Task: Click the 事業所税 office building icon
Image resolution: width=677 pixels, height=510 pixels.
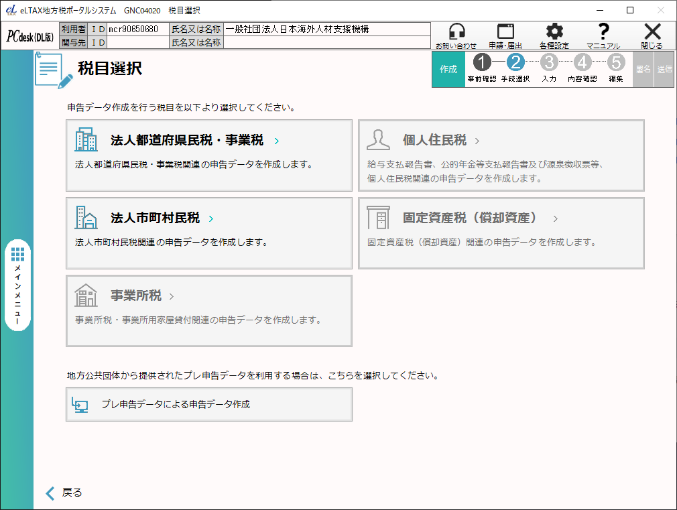Action: [86, 295]
